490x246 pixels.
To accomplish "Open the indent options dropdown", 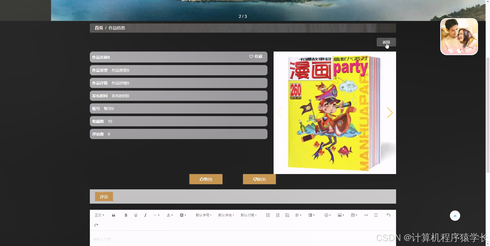I will coord(312,215).
